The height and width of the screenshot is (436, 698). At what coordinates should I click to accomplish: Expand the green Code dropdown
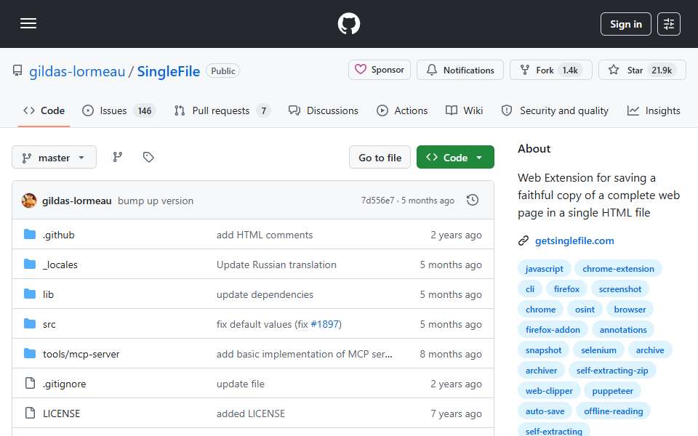click(455, 158)
